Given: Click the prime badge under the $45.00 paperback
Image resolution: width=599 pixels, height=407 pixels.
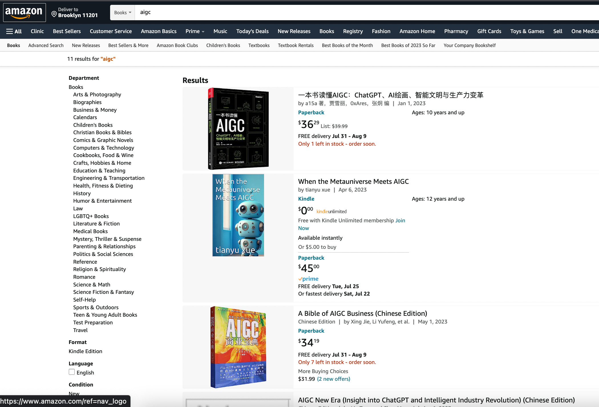Looking at the screenshot, I should [x=308, y=279].
